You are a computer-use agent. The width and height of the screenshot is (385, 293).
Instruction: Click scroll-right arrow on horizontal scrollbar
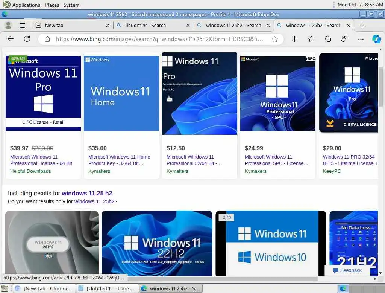point(375,279)
